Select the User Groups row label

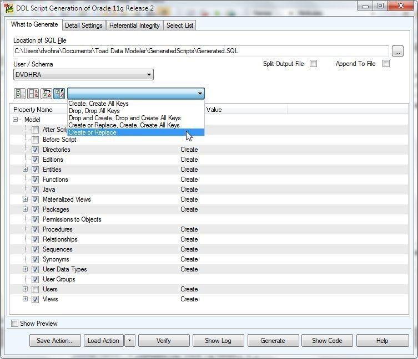coord(59,279)
